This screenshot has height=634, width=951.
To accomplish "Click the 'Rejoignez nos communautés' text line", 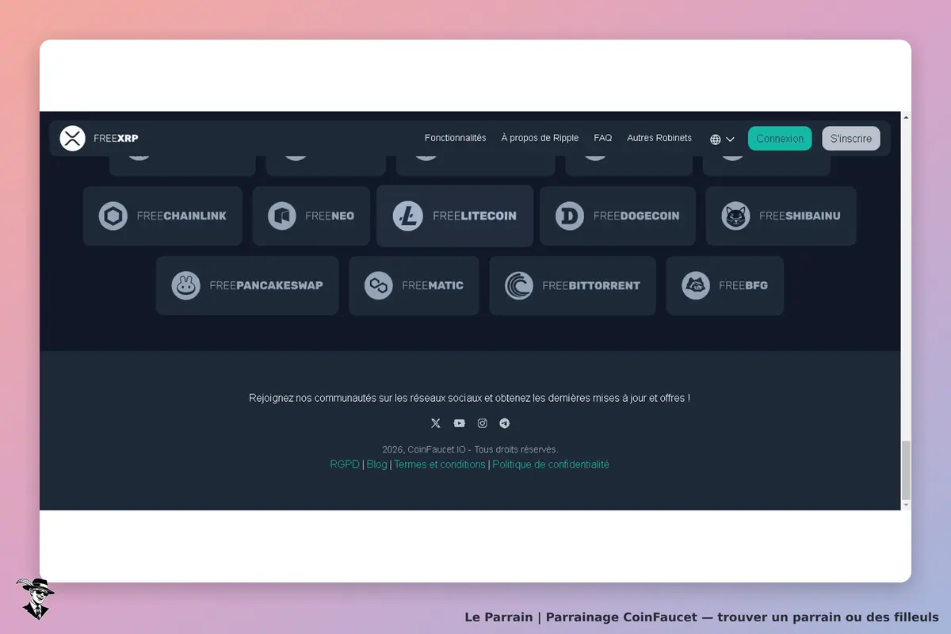I will 469,398.
